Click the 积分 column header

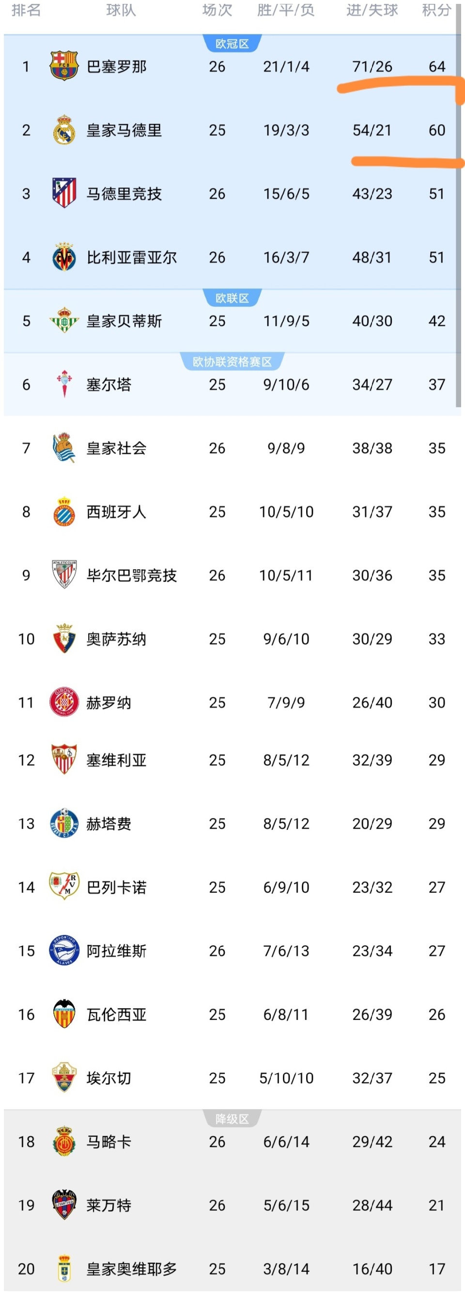436,10
